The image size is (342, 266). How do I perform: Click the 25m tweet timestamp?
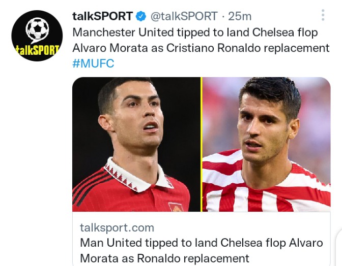[240, 16]
